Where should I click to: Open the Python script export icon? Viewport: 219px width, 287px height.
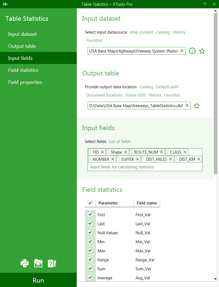tap(25, 263)
